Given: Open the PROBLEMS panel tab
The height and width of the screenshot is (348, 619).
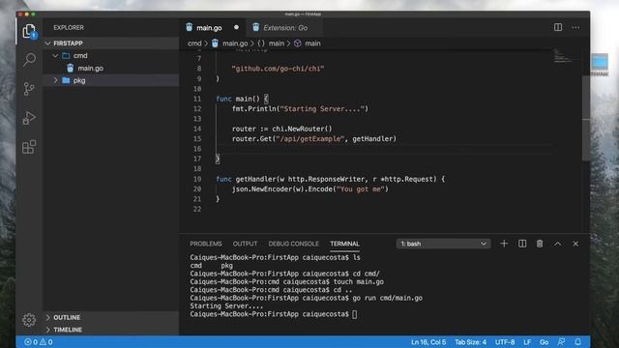Looking at the screenshot, I should tap(206, 244).
